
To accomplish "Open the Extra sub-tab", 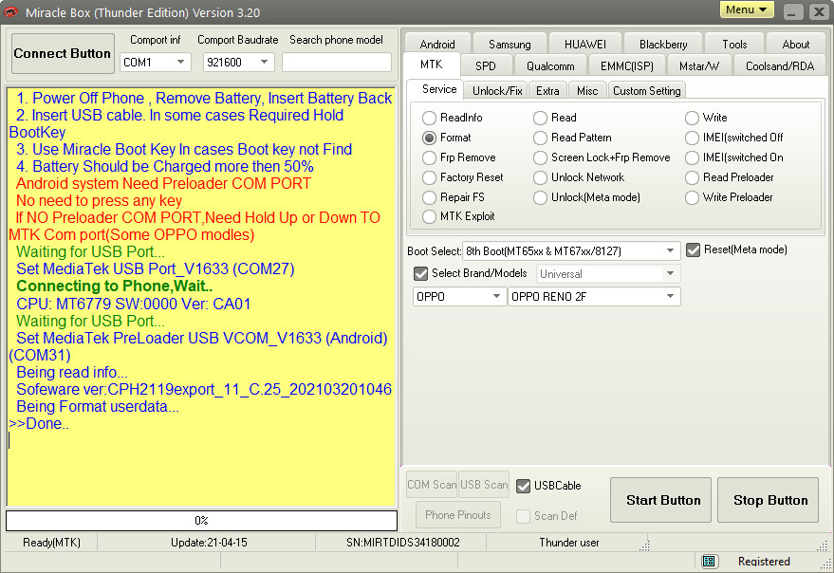I will point(547,91).
